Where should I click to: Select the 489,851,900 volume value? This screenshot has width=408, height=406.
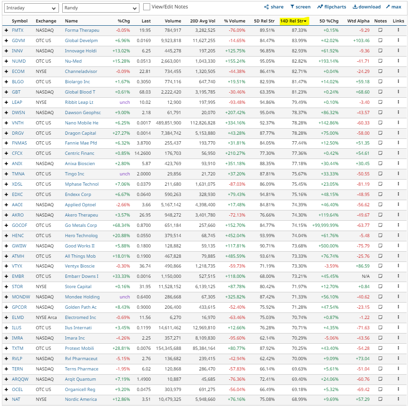pos(168,123)
